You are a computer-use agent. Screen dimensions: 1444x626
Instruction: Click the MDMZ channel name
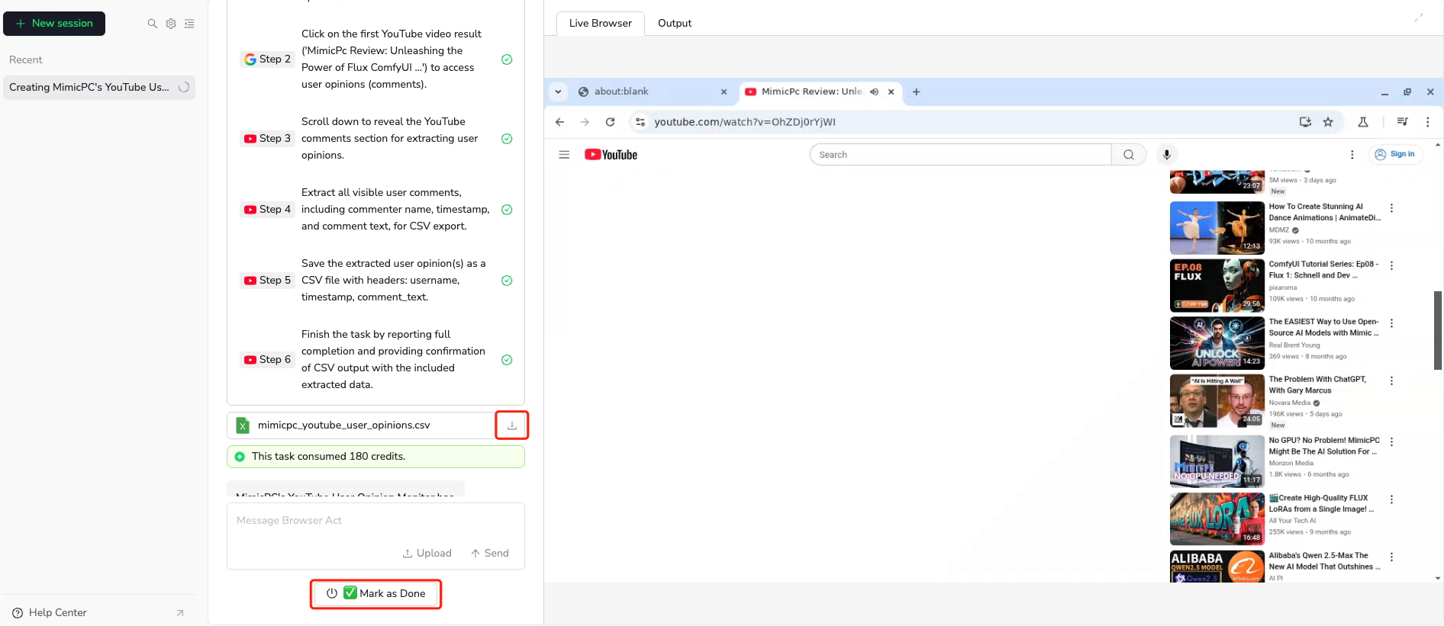pyautogui.click(x=1279, y=230)
